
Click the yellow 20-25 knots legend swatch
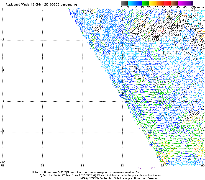point(153,3)
